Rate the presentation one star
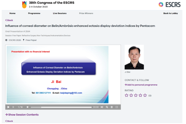186x124 pixels. pyautogui.click(x=126, y=95)
